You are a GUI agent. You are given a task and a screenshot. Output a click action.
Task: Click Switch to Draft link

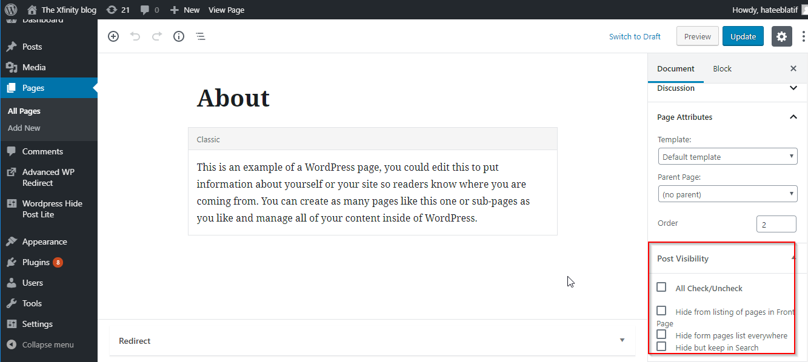coord(635,36)
